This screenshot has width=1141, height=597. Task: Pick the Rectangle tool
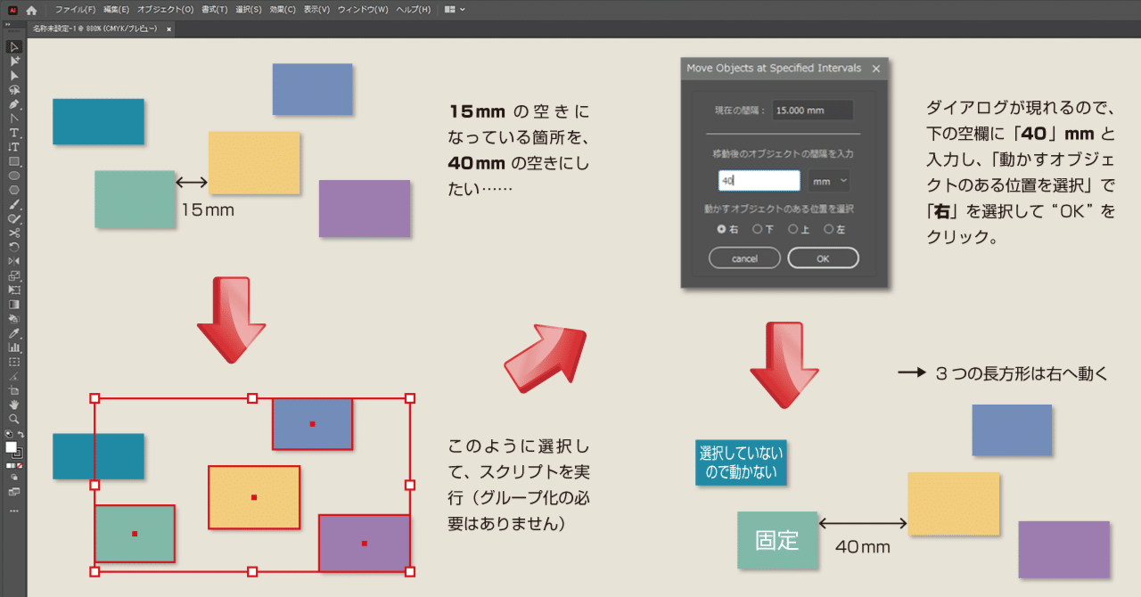13,160
